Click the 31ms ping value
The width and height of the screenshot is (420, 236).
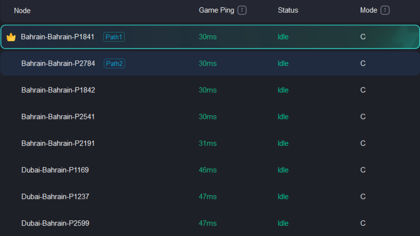pyautogui.click(x=208, y=143)
